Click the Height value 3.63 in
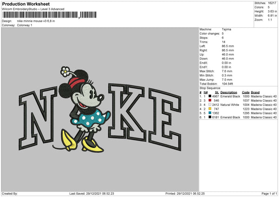 (272, 11)
